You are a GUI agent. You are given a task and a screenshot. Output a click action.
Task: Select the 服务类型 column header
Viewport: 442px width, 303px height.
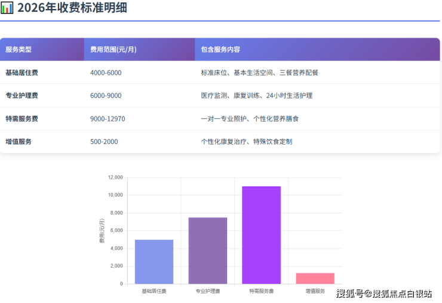(19, 50)
